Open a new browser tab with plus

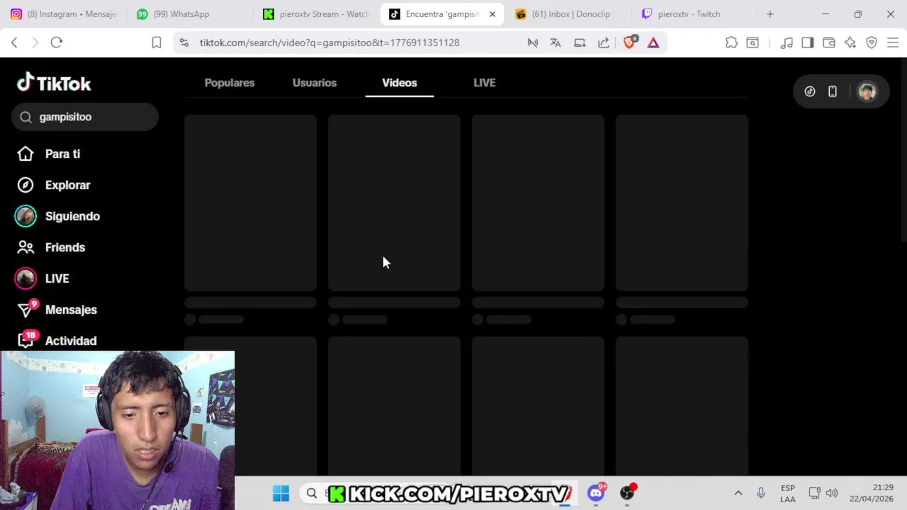[x=770, y=14]
